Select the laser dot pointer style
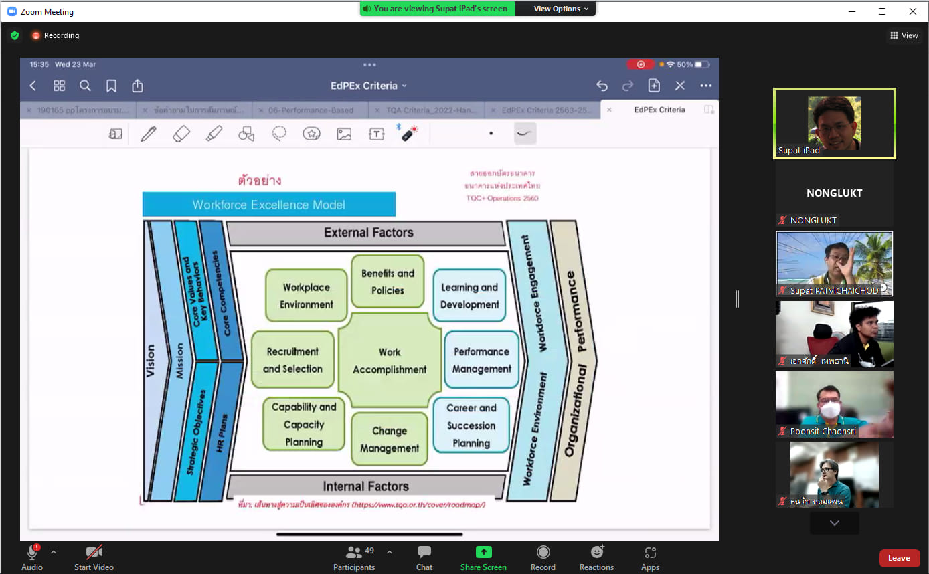The height and width of the screenshot is (574, 929). (491, 133)
